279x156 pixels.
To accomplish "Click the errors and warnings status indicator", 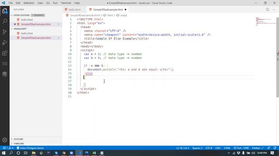I will tap(8, 148).
